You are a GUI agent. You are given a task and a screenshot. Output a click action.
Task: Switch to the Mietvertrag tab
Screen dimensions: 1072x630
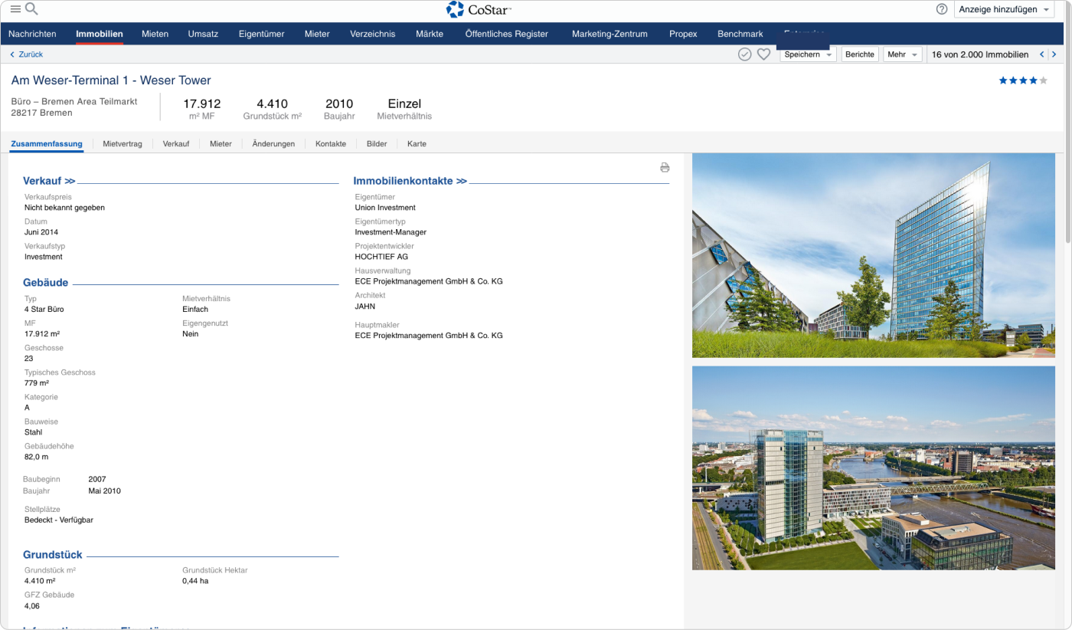tap(123, 143)
